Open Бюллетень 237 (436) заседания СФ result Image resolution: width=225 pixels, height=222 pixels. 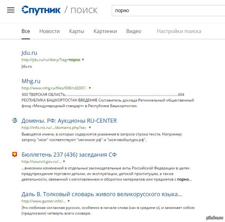tap(69, 155)
